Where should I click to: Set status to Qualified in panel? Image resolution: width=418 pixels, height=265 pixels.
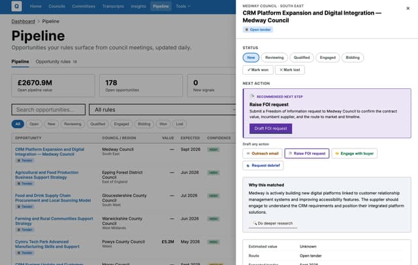pos(302,58)
